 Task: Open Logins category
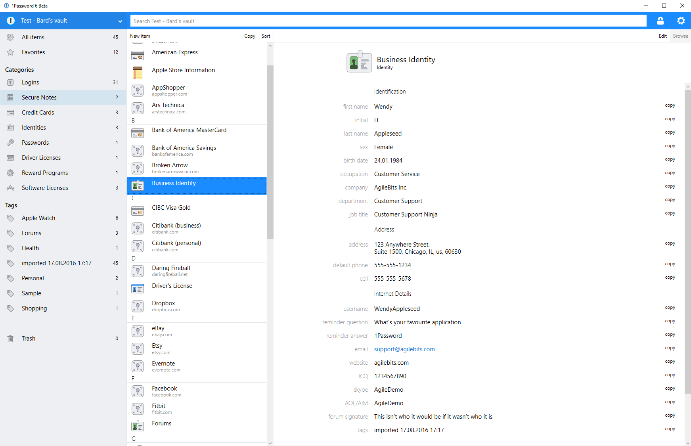click(63, 82)
